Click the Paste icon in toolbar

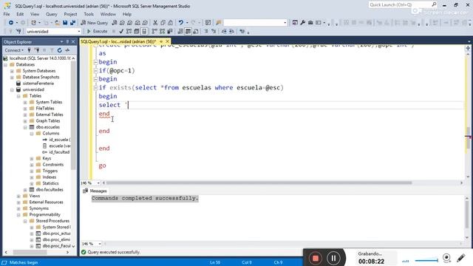click(x=171, y=23)
